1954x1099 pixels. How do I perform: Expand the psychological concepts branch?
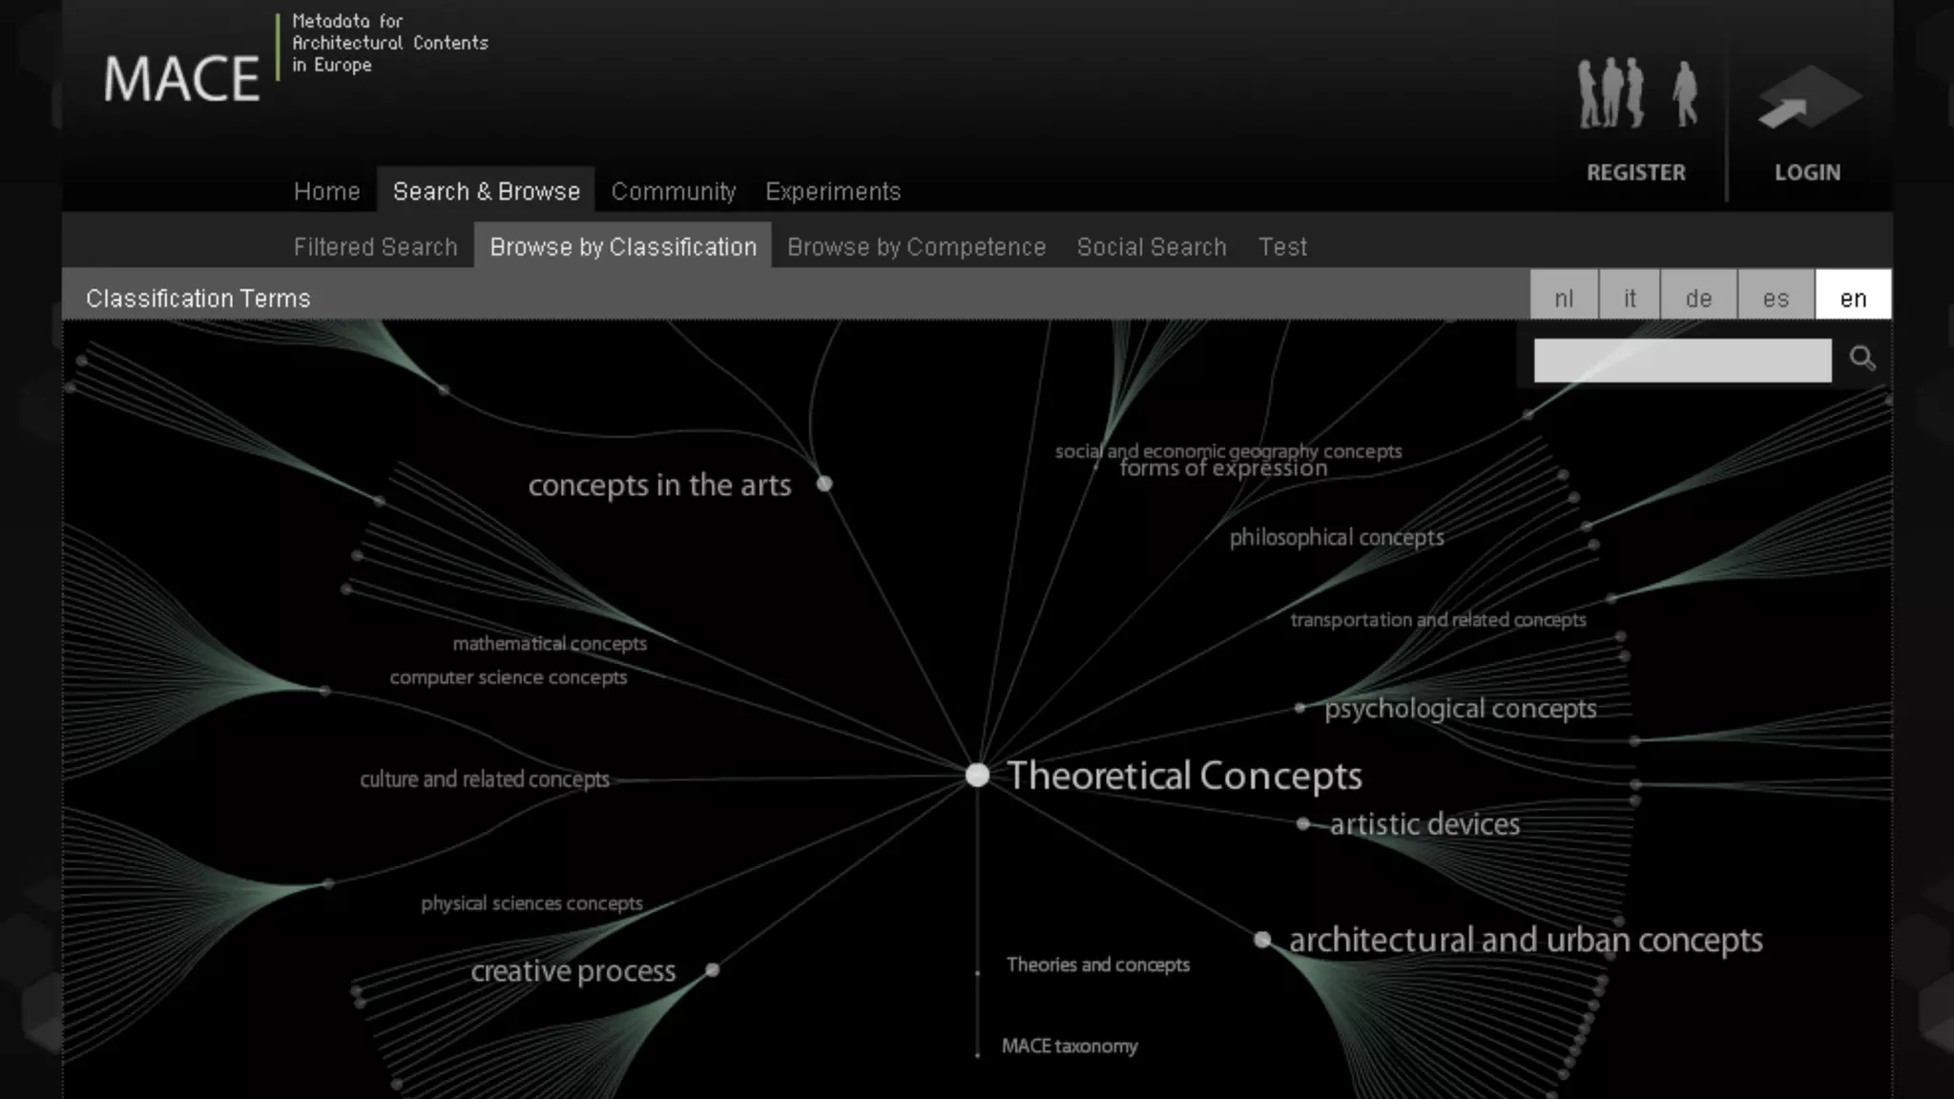tap(1459, 709)
